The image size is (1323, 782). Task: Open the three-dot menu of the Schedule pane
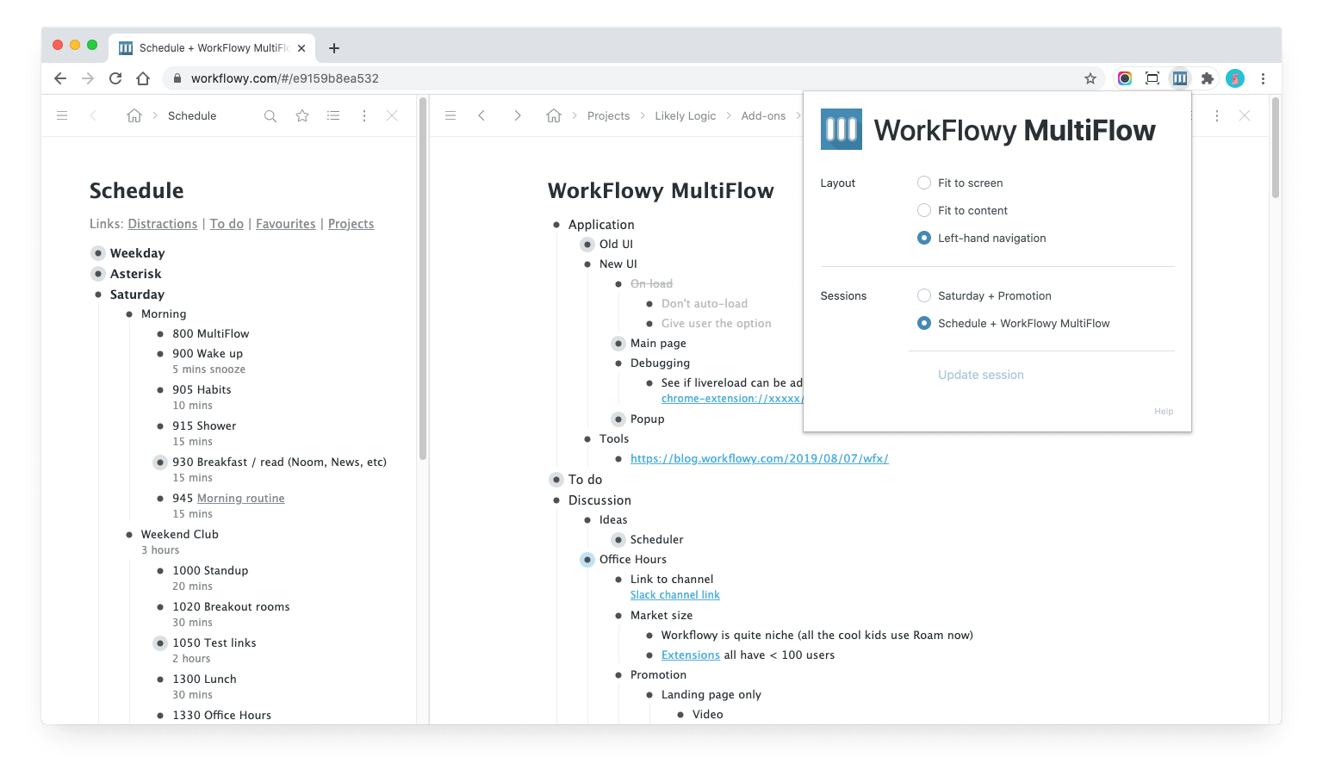(x=364, y=115)
